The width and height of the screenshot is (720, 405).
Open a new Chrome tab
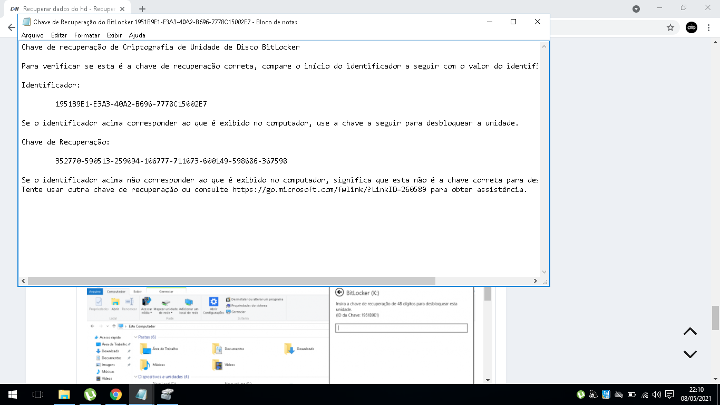tap(142, 9)
